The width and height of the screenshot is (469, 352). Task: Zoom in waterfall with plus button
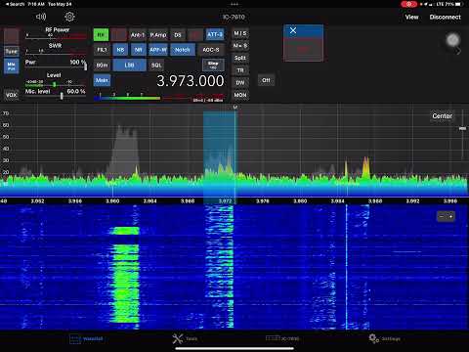(450, 216)
